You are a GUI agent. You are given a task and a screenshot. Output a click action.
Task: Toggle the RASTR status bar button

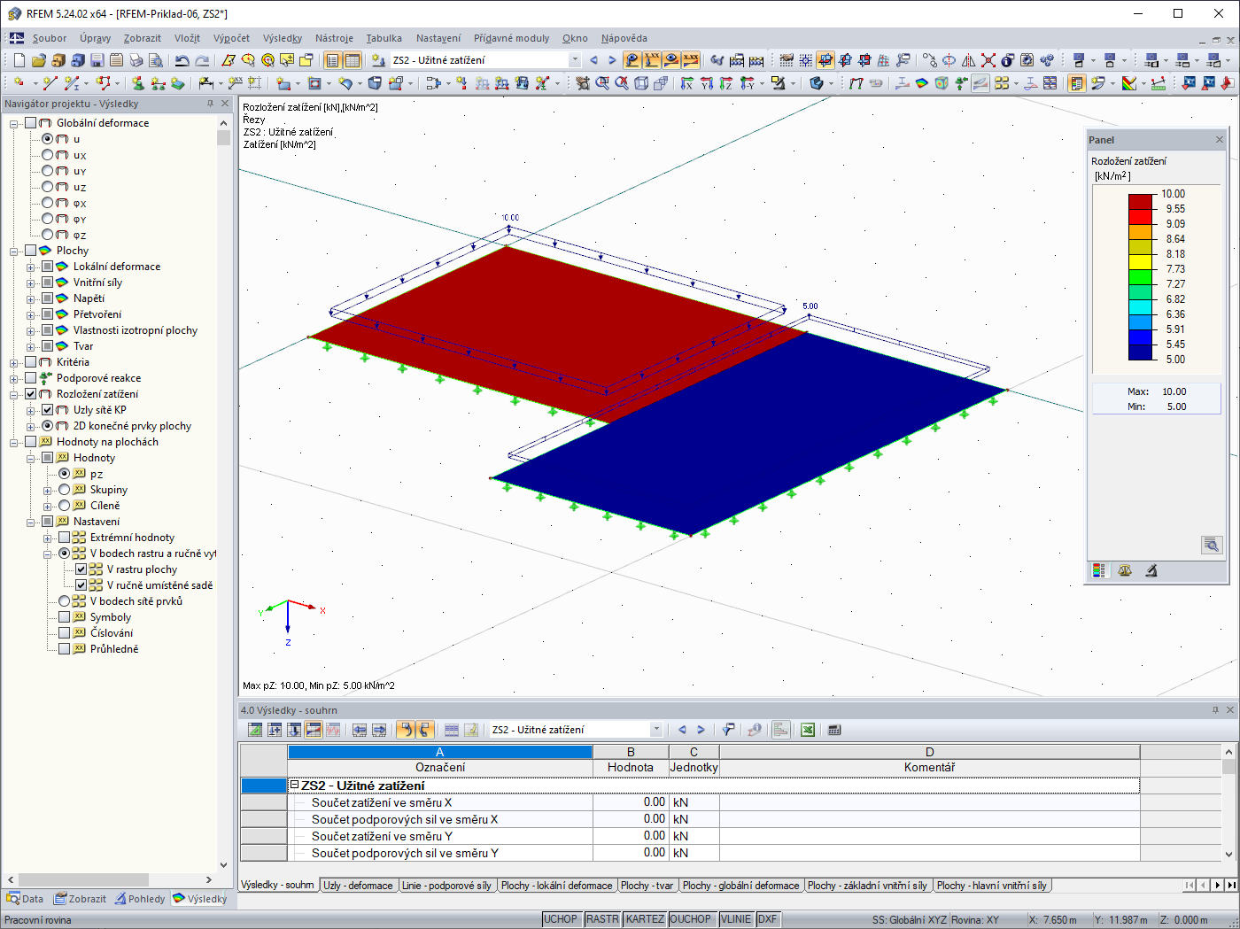pyautogui.click(x=602, y=919)
